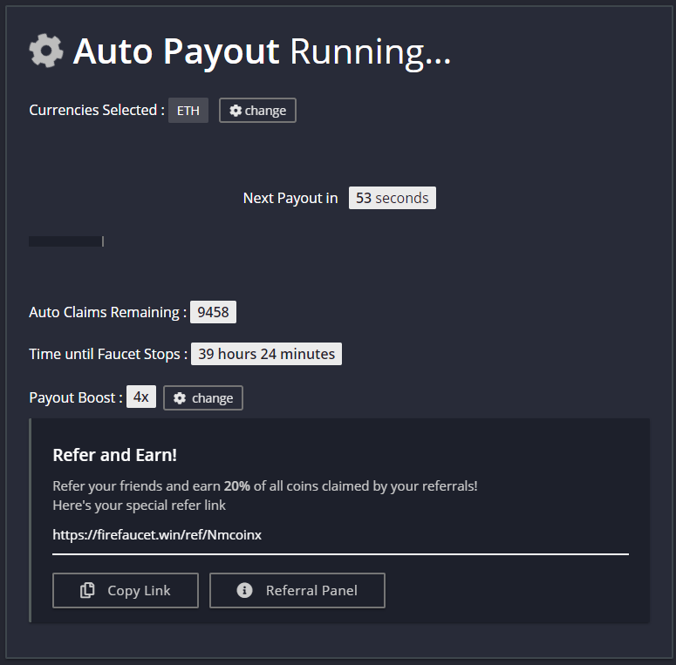Click the Auto Claims Remaining label
This screenshot has width=676, height=665.
click(x=107, y=312)
